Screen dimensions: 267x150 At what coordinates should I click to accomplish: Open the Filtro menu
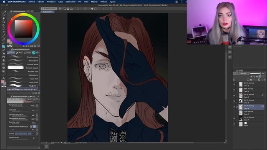86,2
